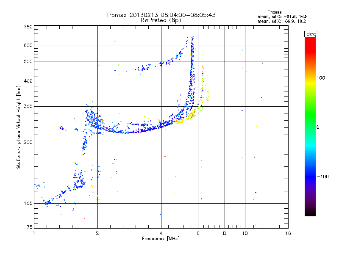
Task: Click the y-axis '400' tick label
Action: (28, 81)
